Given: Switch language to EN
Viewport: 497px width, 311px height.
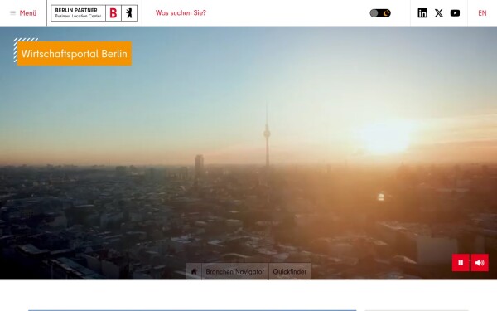Looking at the screenshot, I should [x=482, y=13].
